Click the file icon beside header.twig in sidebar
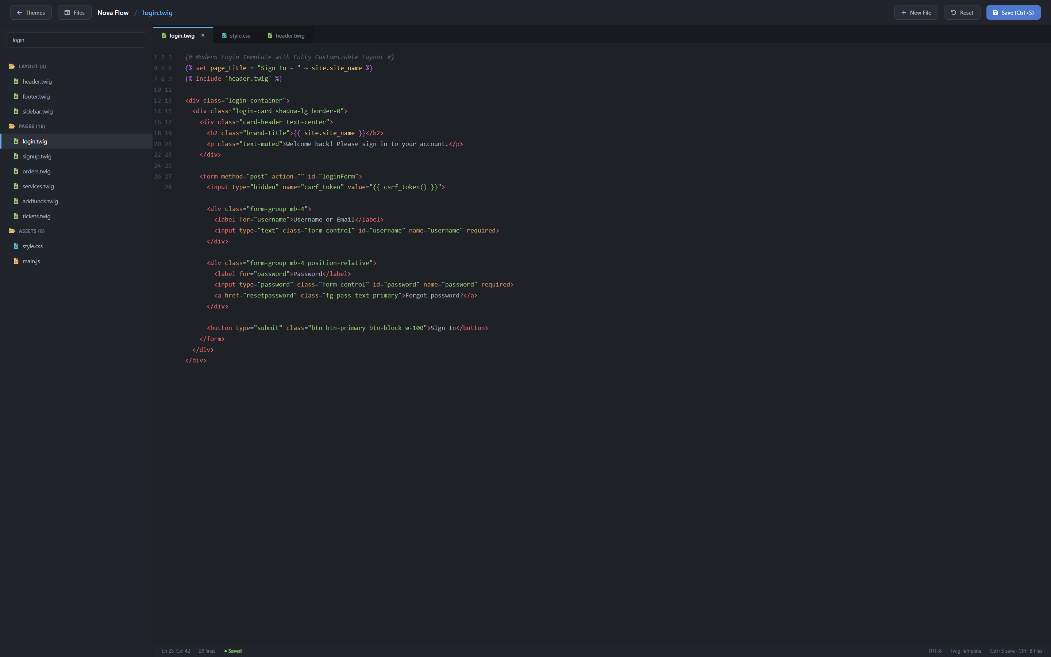The width and height of the screenshot is (1051, 657). pyautogui.click(x=16, y=82)
